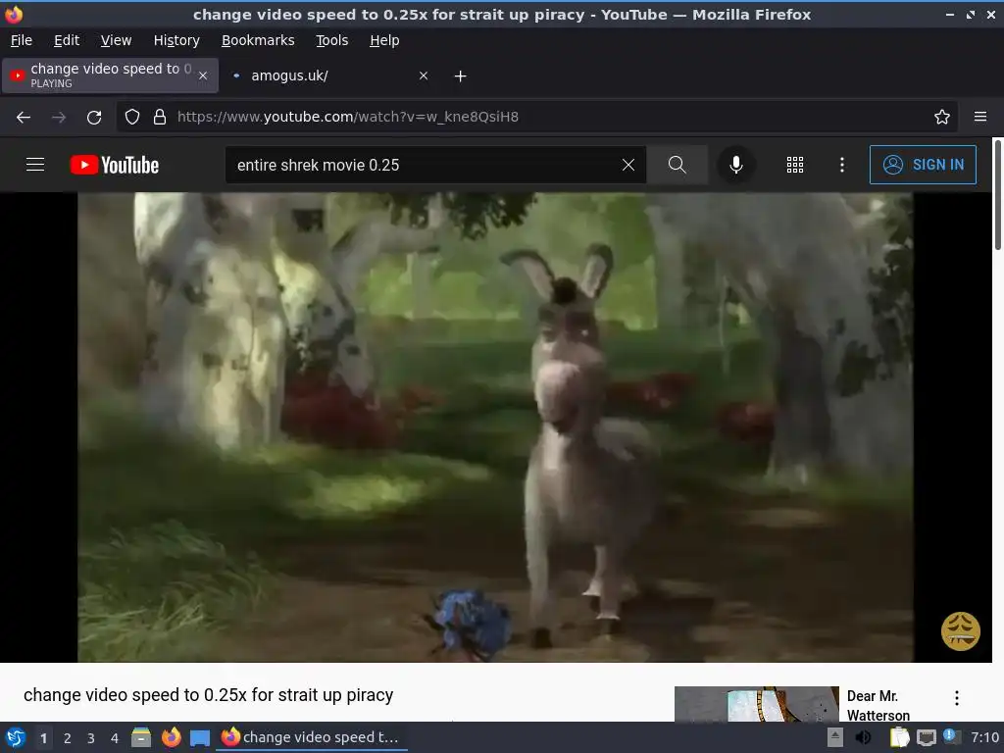Click the channel emoji watermark on video
The image size is (1004, 753).
point(960,630)
